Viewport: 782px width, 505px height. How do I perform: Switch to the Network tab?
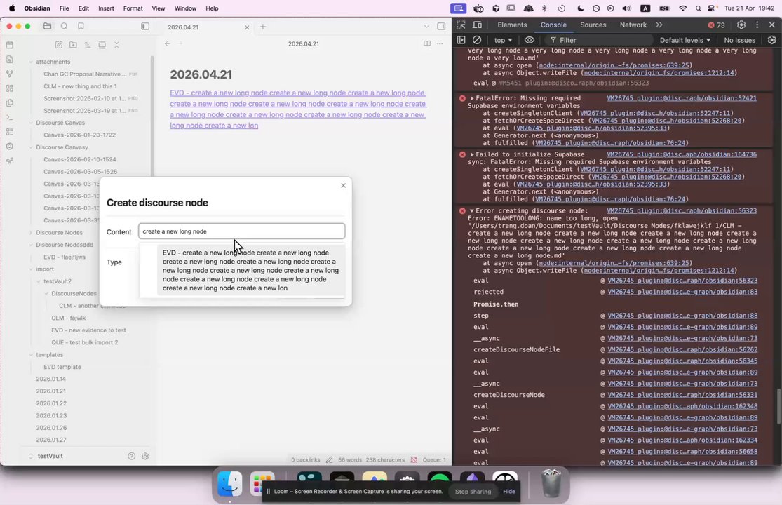[x=633, y=25]
